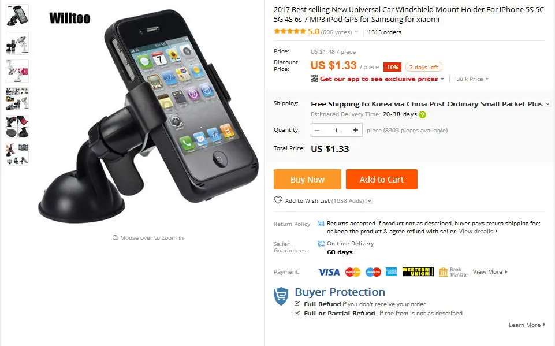Click the Add to Cart button
Image resolution: width=555 pixels, height=346 pixels.
382,179
